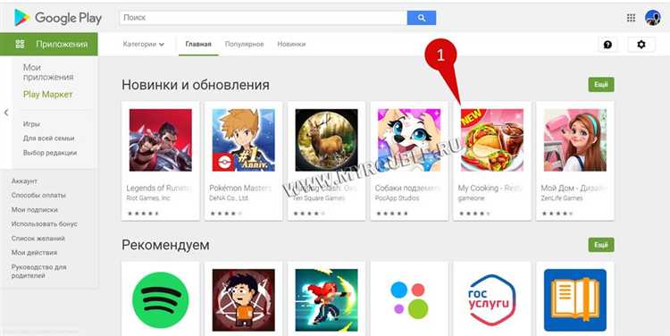Open Мои приложения in the sidebar

coord(48,72)
